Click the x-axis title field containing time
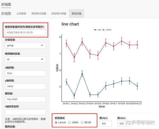 click(25, 73)
